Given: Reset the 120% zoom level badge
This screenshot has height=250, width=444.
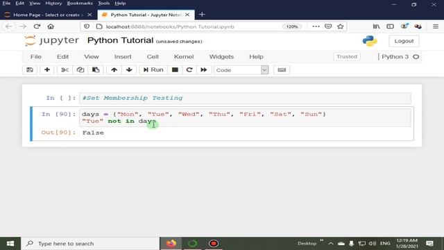Looking at the screenshot, I should point(291,26).
